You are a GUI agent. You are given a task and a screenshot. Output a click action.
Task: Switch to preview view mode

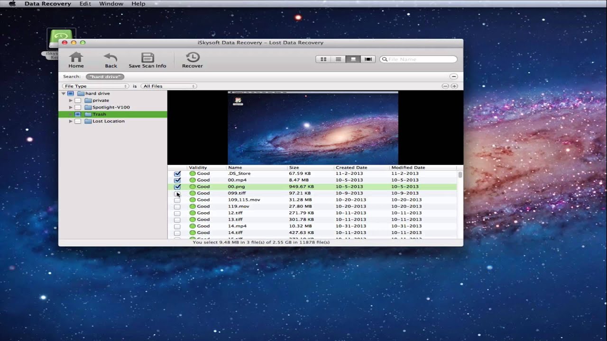[x=353, y=59]
